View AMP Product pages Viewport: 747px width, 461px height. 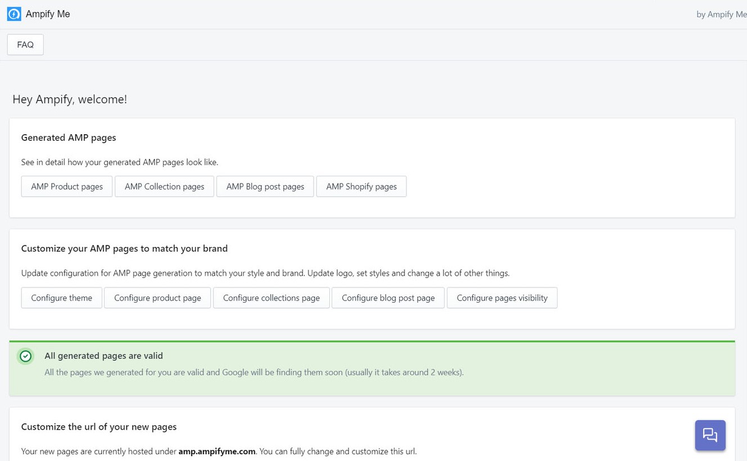click(x=67, y=186)
